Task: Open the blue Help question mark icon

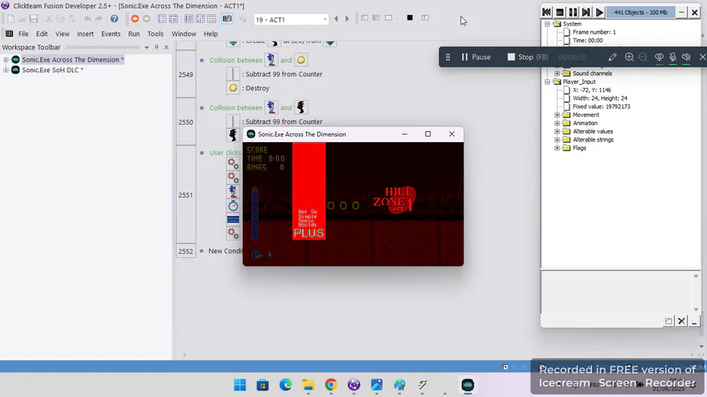Action: (114, 19)
